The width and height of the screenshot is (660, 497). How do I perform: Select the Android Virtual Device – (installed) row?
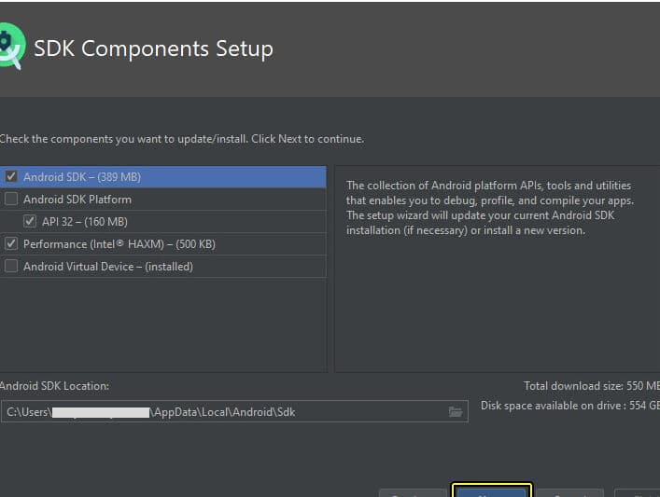coord(162,267)
